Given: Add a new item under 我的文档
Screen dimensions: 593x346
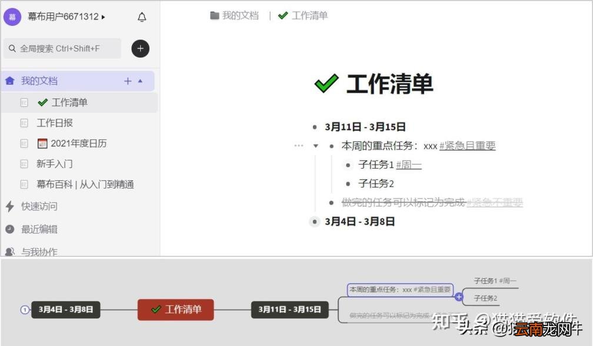Looking at the screenshot, I should click(x=128, y=81).
